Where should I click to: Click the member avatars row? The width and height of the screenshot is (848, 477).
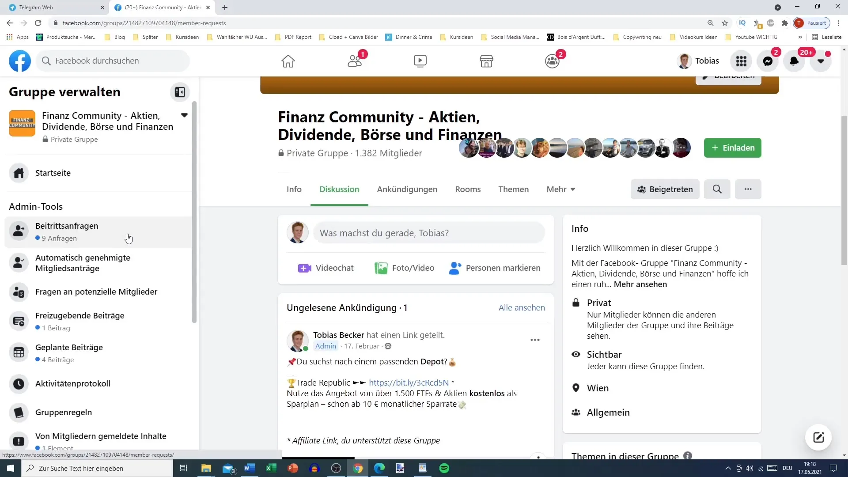575,148
